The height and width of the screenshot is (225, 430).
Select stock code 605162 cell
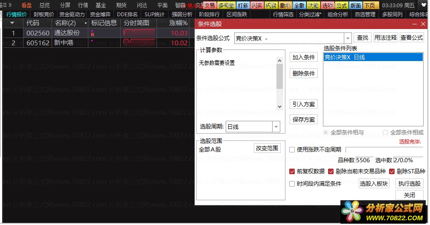click(x=38, y=43)
